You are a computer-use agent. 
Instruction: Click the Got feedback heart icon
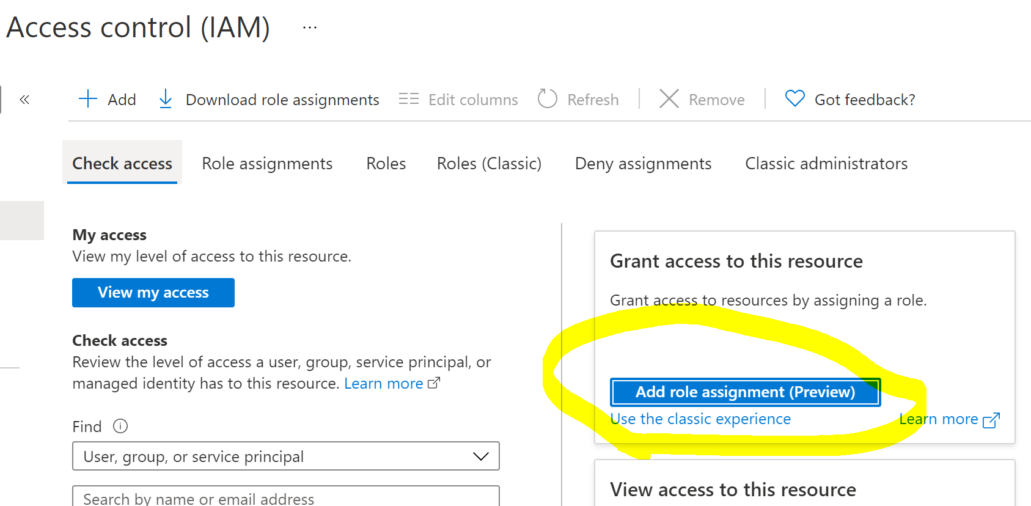click(794, 98)
